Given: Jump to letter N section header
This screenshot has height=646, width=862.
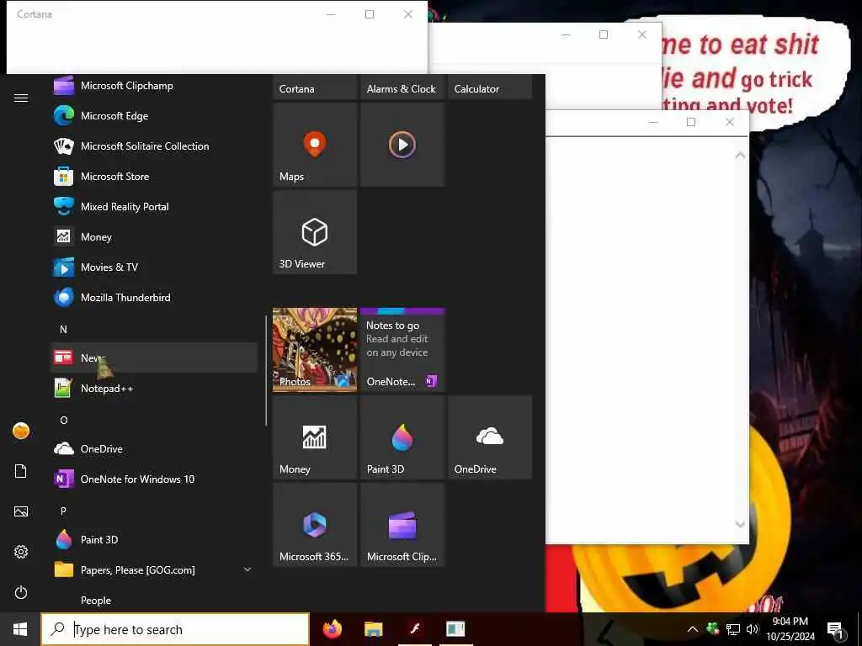Looking at the screenshot, I should [x=63, y=329].
